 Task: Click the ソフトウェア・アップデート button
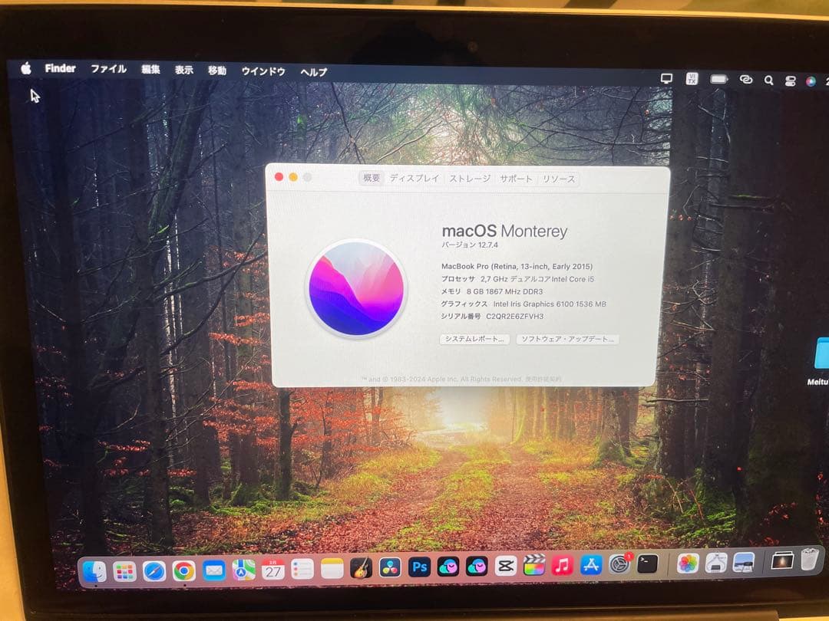[x=567, y=339]
